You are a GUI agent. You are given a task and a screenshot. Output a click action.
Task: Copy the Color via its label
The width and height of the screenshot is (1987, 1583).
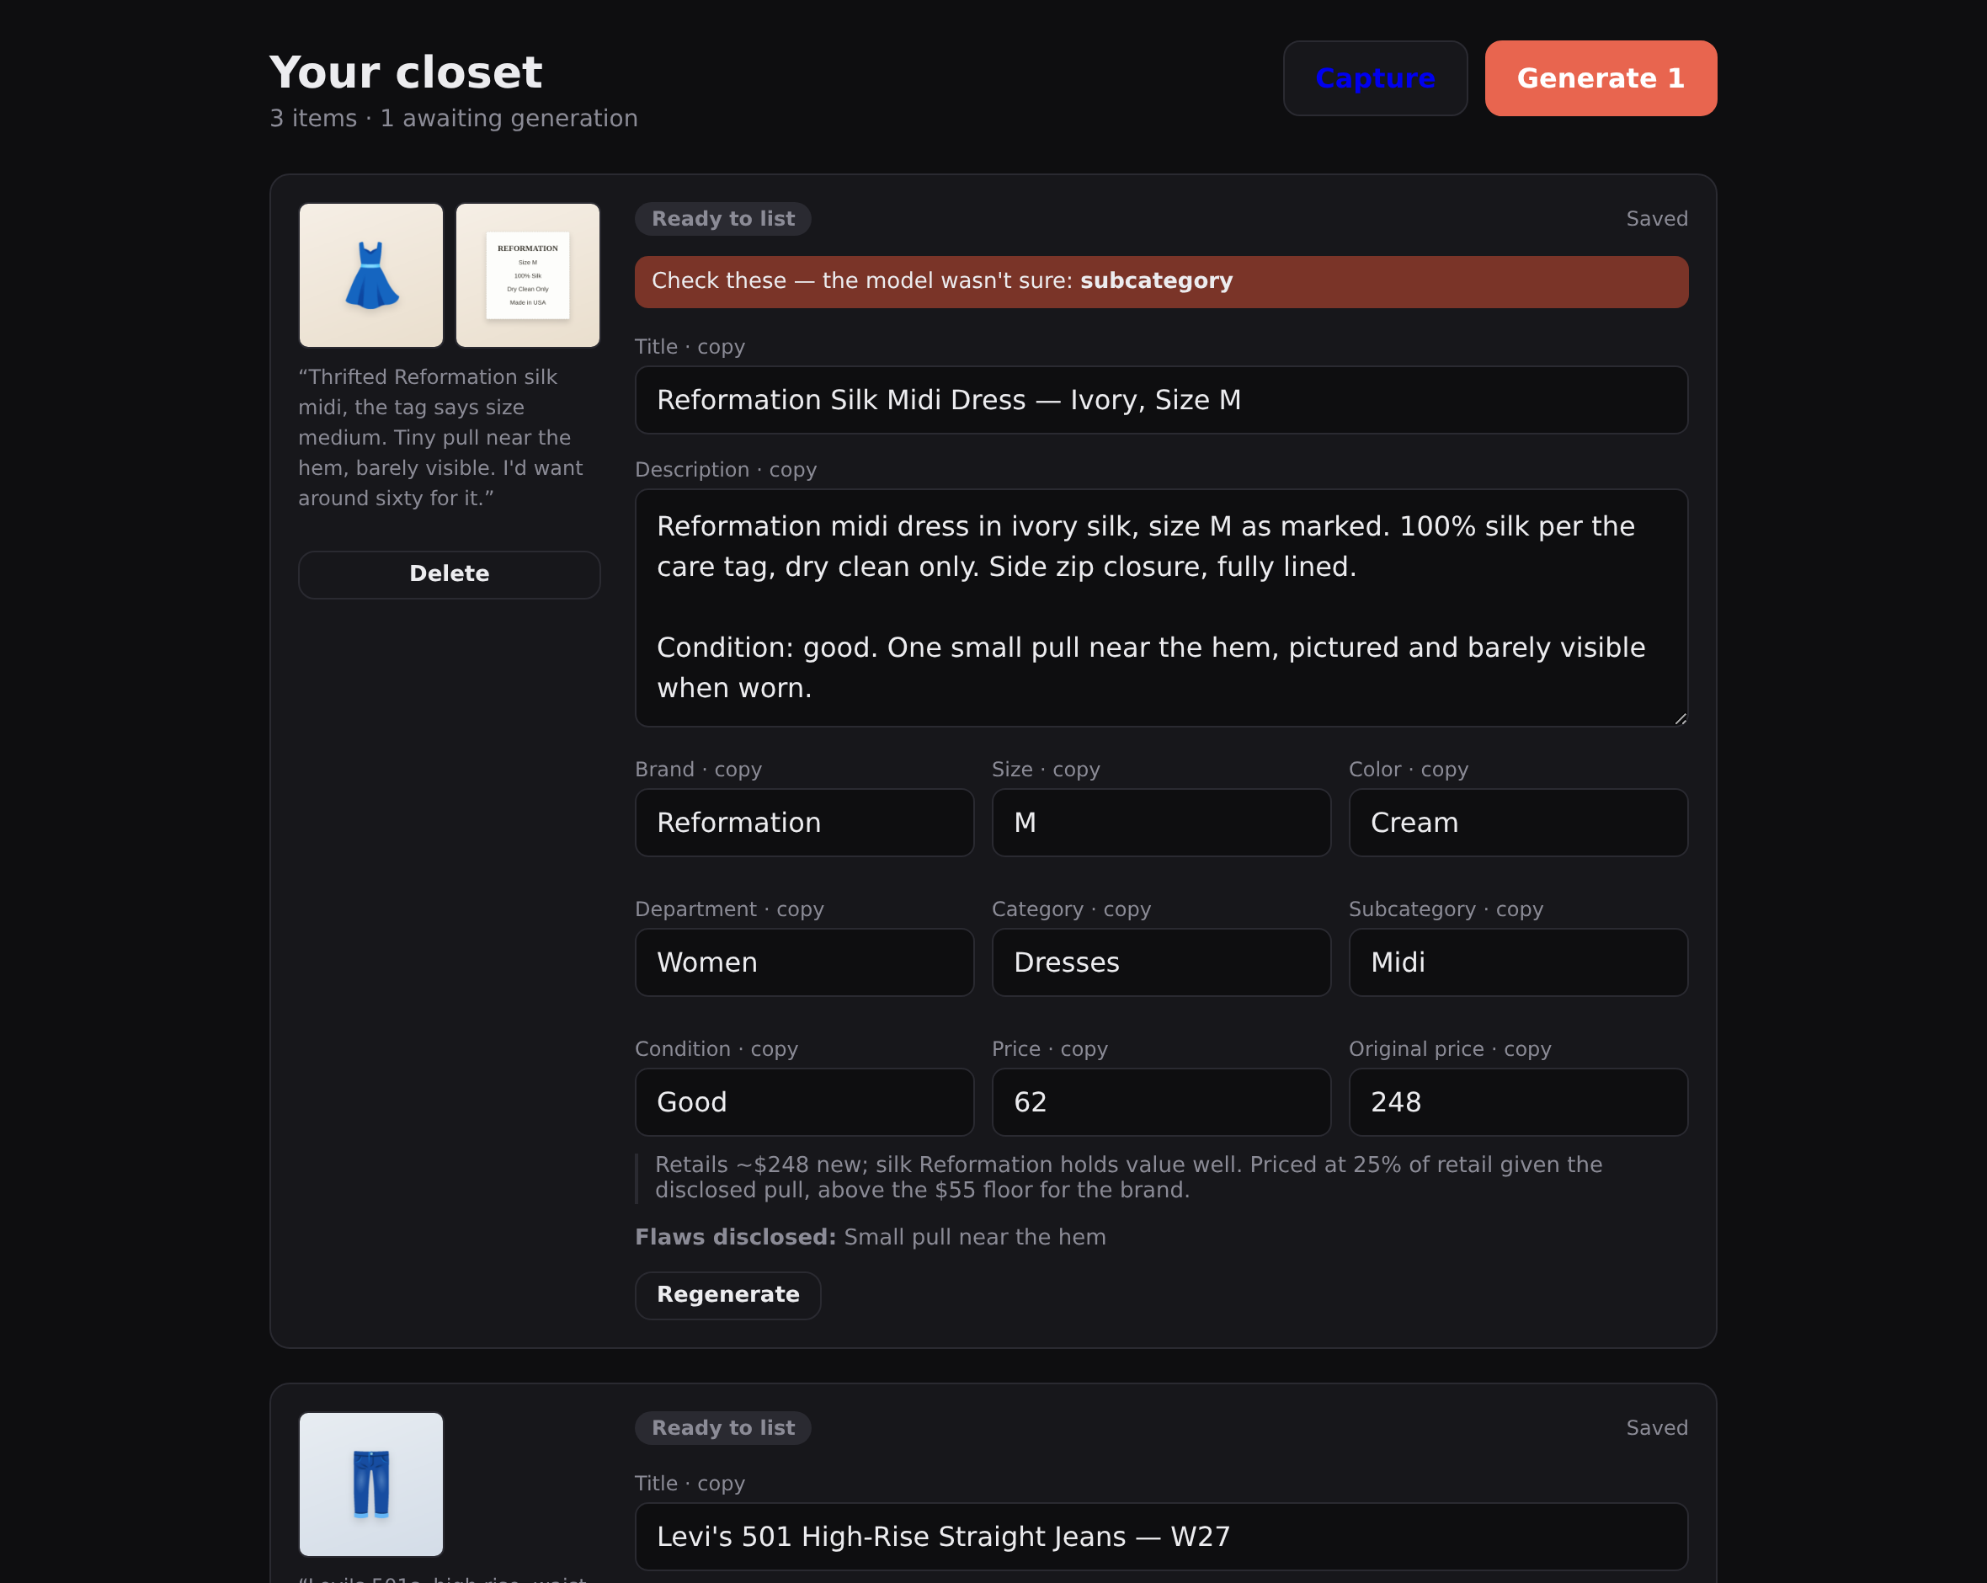pyautogui.click(x=1409, y=770)
